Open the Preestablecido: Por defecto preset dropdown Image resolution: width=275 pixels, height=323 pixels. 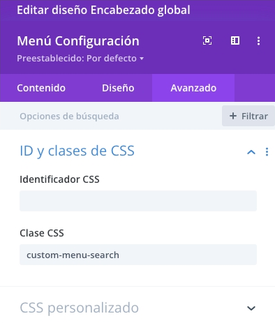(x=80, y=59)
